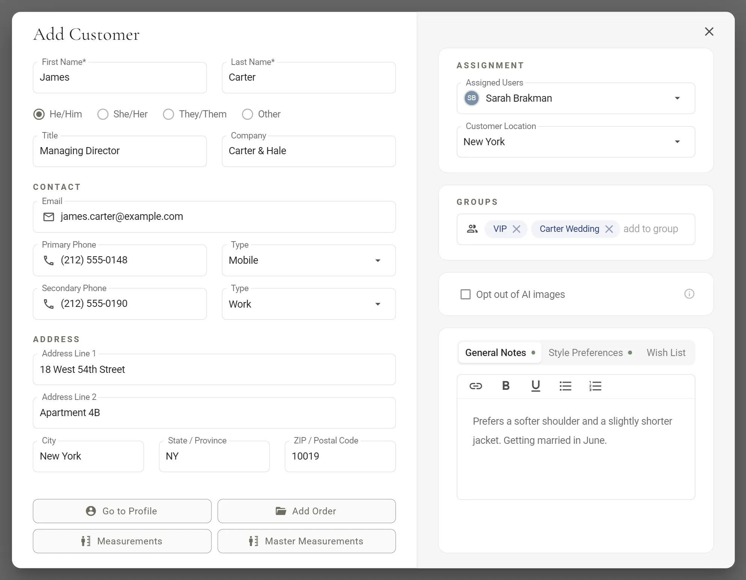The height and width of the screenshot is (580, 746).
Task: Switch to the Style Preferences tab
Action: click(590, 353)
